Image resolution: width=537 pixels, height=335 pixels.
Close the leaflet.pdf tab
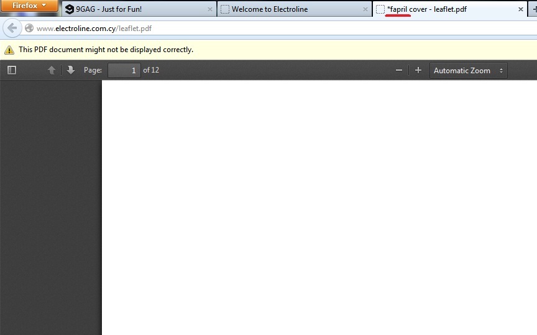pos(521,9)
